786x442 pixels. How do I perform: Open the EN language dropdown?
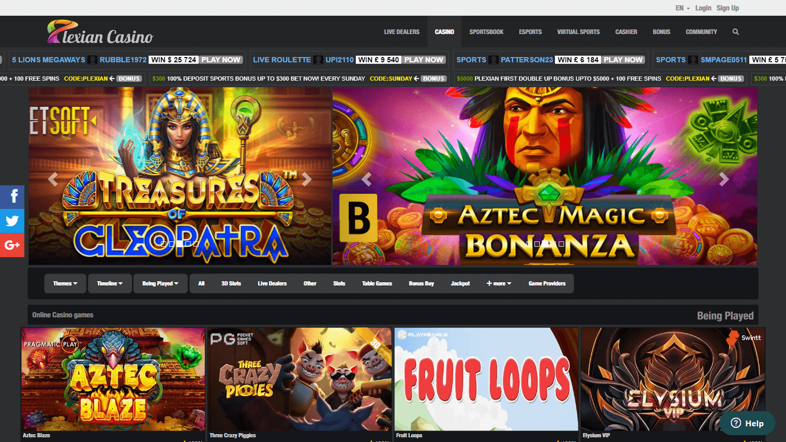point(682,8)
